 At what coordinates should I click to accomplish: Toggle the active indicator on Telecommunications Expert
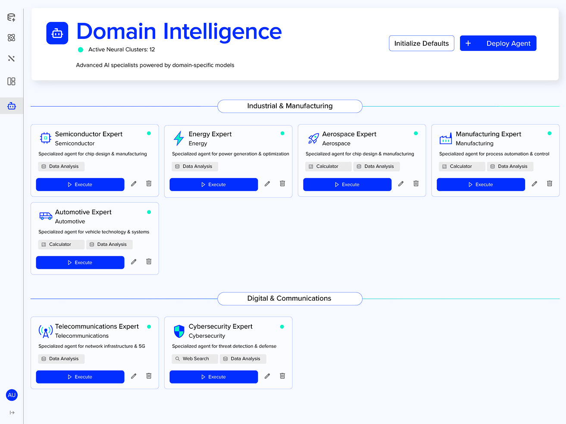[x=149, y=327]
